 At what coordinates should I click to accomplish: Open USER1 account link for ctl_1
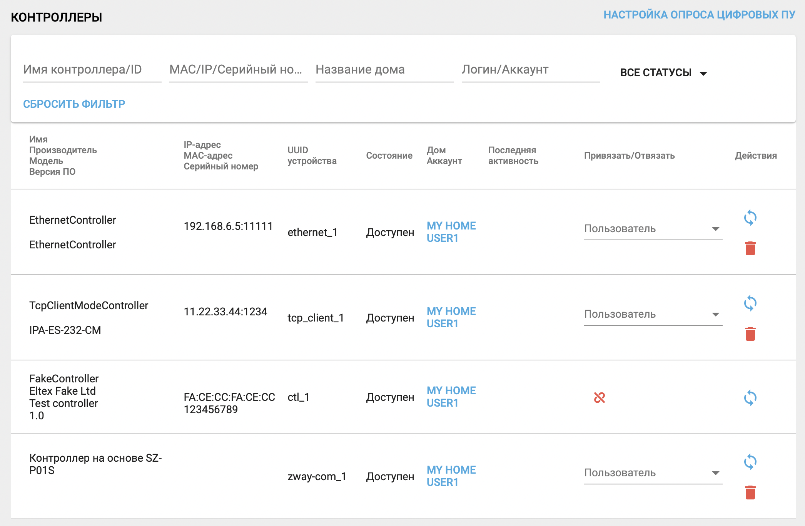[442, 403]
